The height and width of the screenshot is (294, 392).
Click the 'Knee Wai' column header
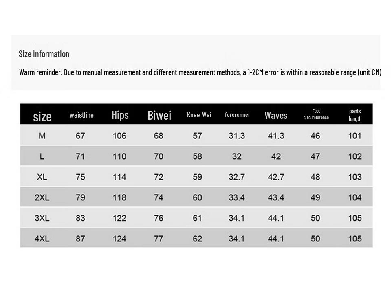(x=199, y=115)
